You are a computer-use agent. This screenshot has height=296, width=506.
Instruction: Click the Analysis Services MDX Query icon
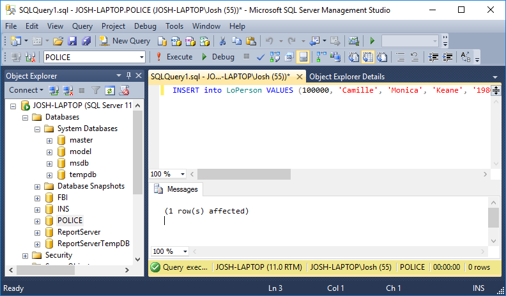176,41
